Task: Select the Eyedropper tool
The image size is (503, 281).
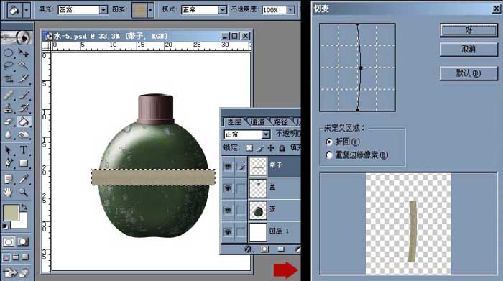Action: 24,179
